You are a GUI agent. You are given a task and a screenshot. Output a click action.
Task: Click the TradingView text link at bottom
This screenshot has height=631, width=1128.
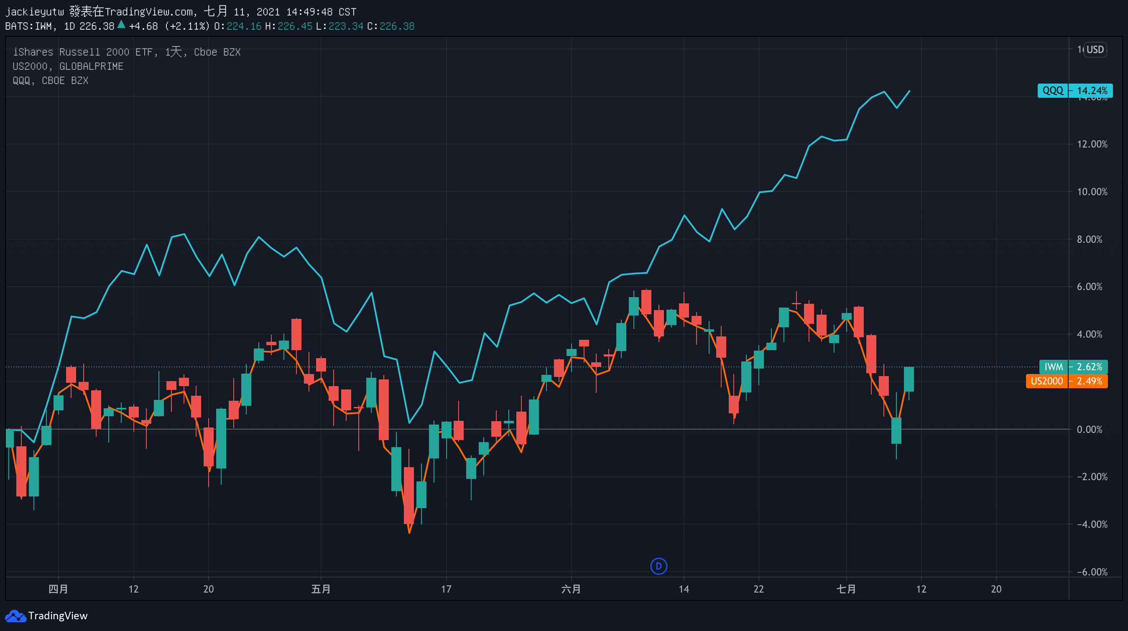(58, 616)
